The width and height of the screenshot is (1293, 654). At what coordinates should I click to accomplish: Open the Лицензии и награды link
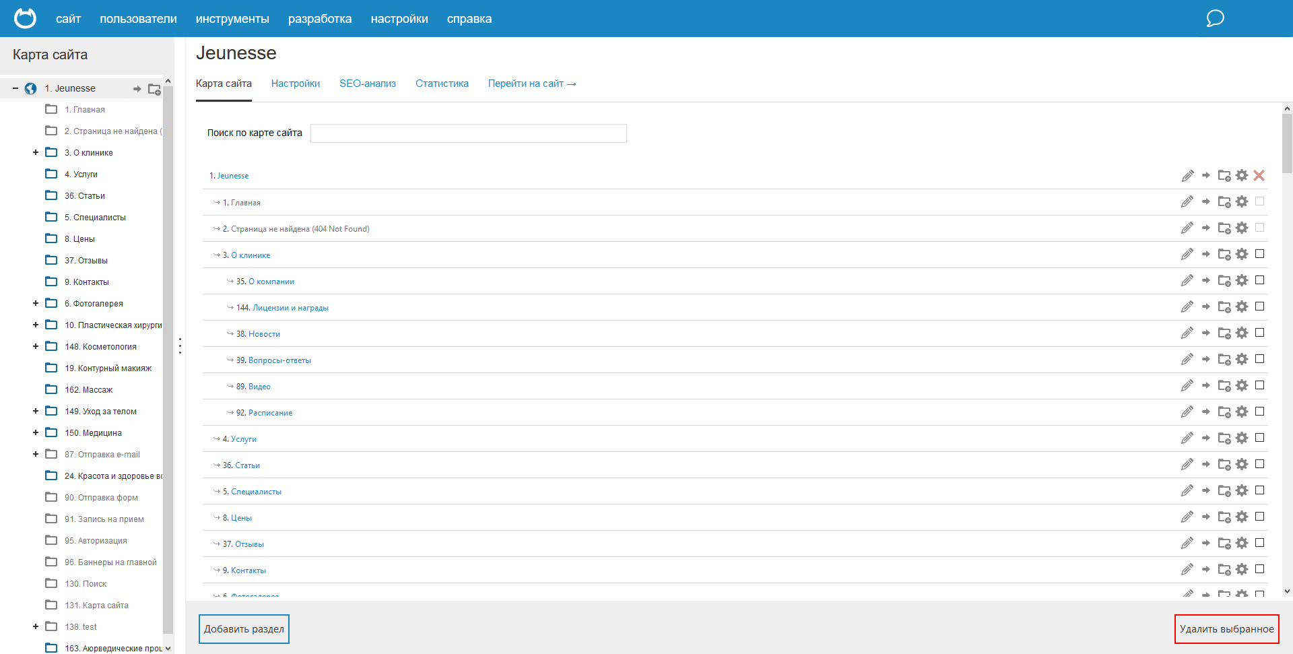(290, 308)
